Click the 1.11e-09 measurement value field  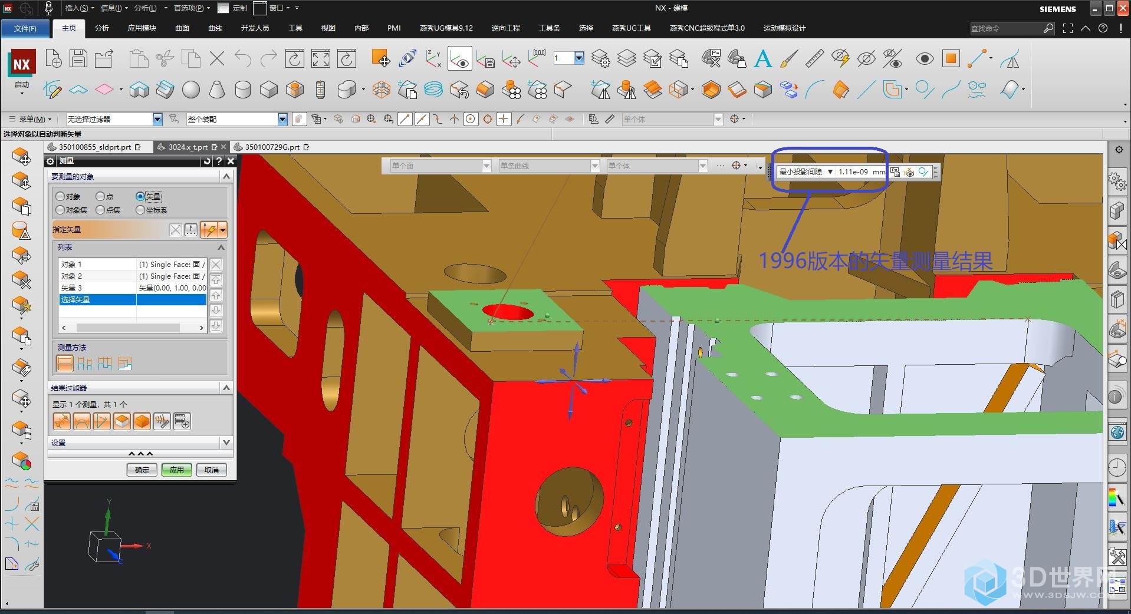click(x=854, y=172)
